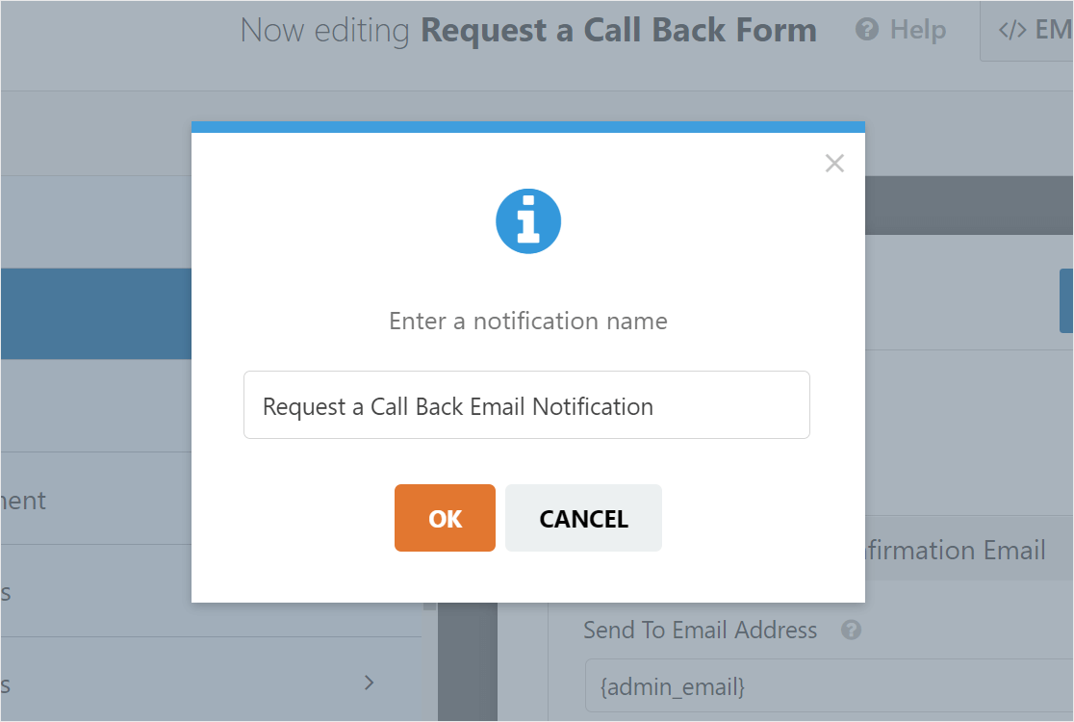Click the notification name text field

click(527, 404)
